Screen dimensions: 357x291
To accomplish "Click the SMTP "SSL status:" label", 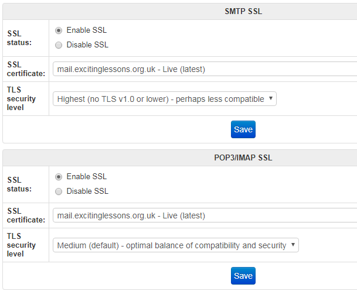I will coord(19,38).
